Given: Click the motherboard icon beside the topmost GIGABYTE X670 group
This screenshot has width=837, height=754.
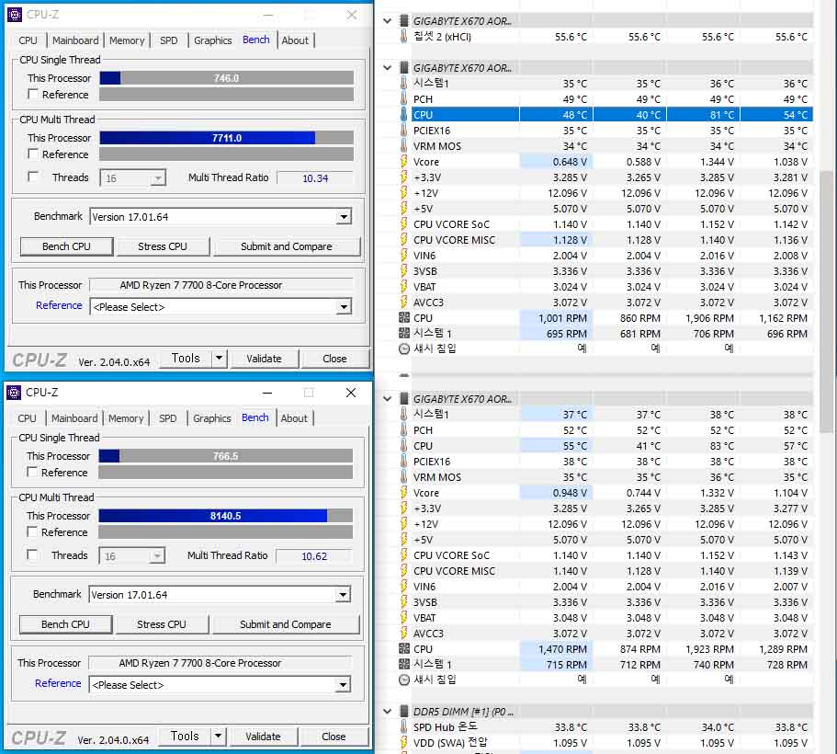Looking at the screenshot, I should (x=404, y=21).
